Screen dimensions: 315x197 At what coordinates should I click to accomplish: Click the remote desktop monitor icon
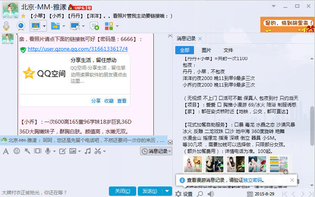pos(75,26)
